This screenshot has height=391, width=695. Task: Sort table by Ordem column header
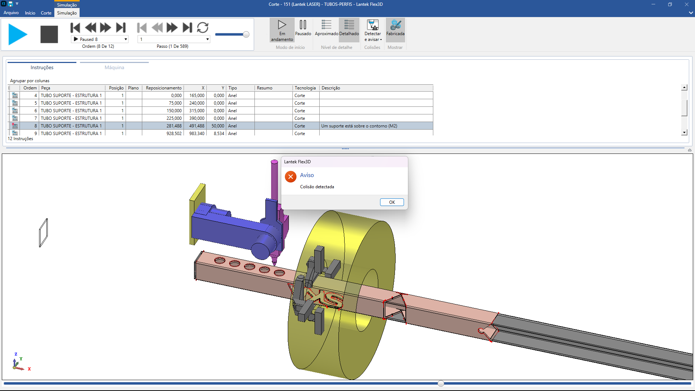point(30,88)
